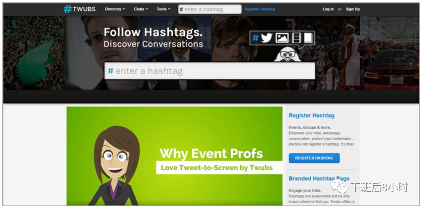This screenshot has height=206, width=422.
Task: Click the Twitter bird icon in hero bubble
Action: coord(267,38)
